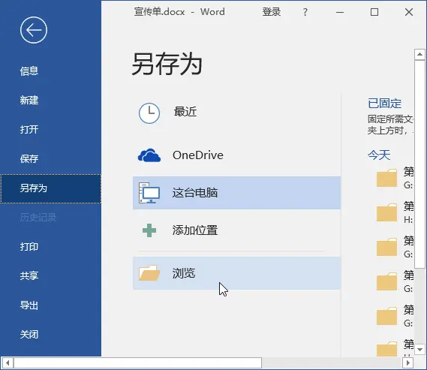Click the 这台电脑 computer icon
This screenshot has width=427, height=370.
[x=149, y=193]
